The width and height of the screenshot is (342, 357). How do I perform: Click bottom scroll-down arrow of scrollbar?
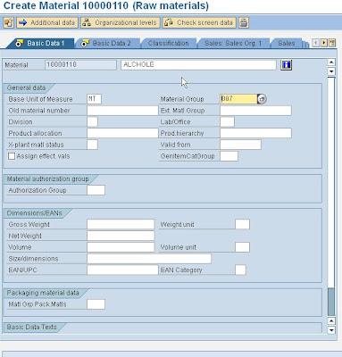pos(331,330)
